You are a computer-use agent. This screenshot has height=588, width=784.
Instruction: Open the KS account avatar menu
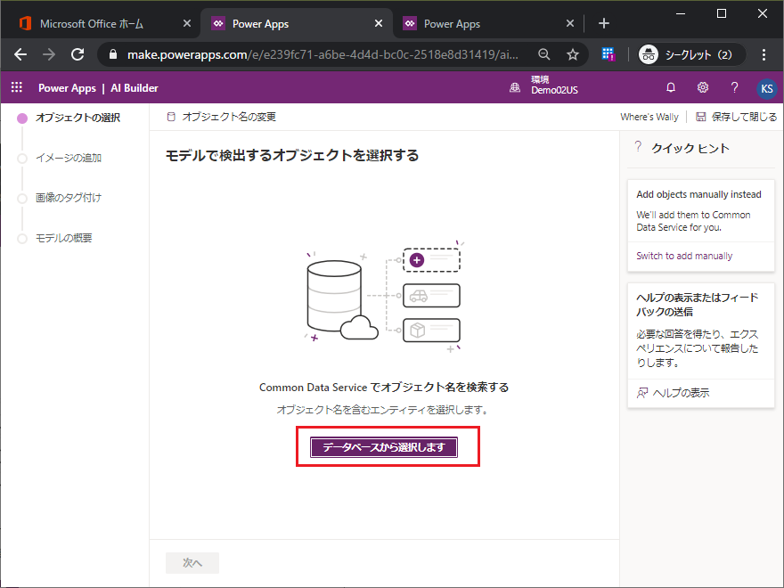click(766, 88)
